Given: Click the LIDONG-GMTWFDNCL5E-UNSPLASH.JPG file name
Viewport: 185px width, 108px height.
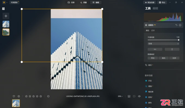Looking at the screenshot, I should click(x=83, y=96).
